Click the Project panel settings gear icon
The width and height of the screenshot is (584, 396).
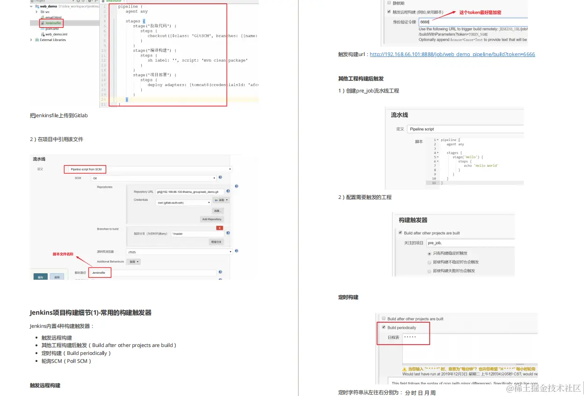pyautogui.click(x=90, y=1)
